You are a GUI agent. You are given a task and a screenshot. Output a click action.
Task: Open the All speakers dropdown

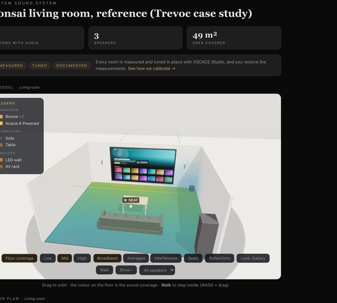(x=157, y=270)
